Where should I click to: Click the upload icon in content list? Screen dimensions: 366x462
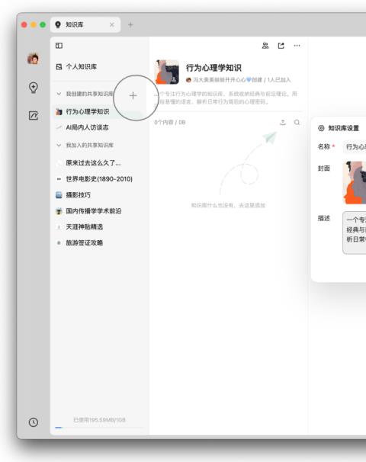[x=283, y=122]
